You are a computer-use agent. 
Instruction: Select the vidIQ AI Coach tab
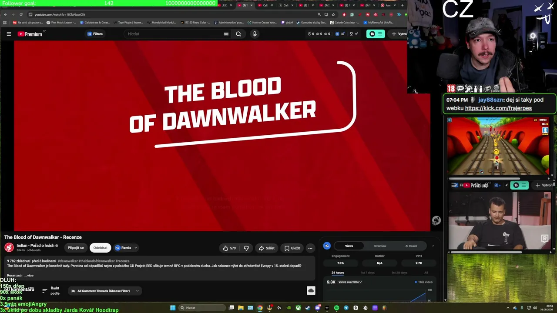411,246
